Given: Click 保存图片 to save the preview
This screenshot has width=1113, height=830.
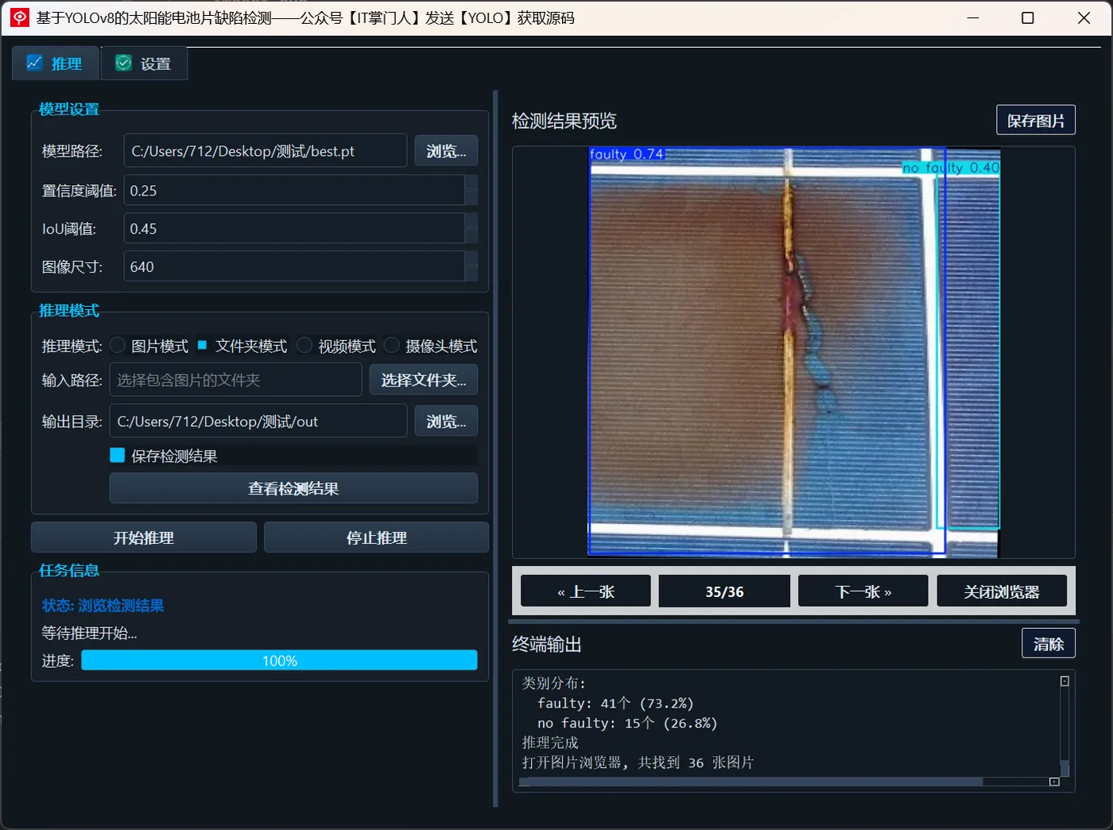Looking at the screenshot, I should click(x=1035, y=119).
